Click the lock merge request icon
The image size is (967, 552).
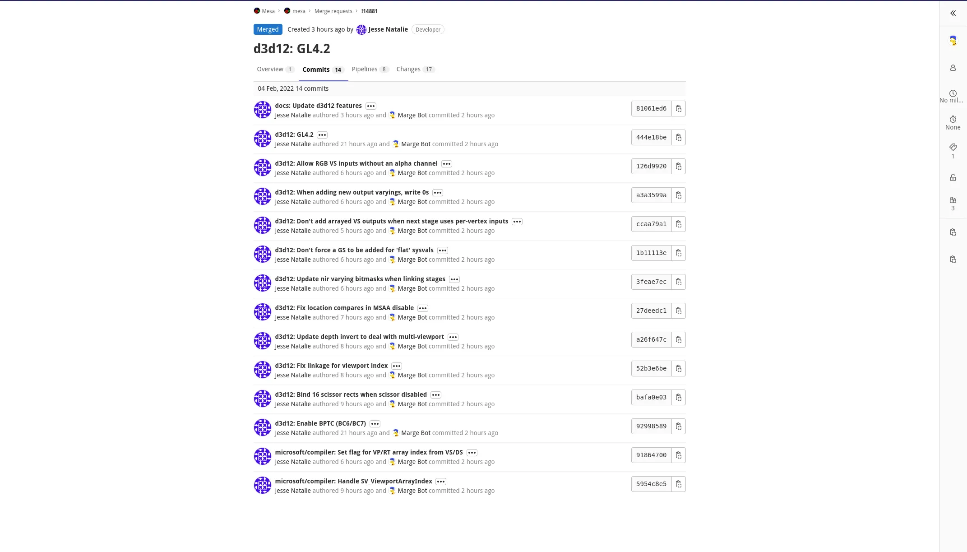(953, 177)
